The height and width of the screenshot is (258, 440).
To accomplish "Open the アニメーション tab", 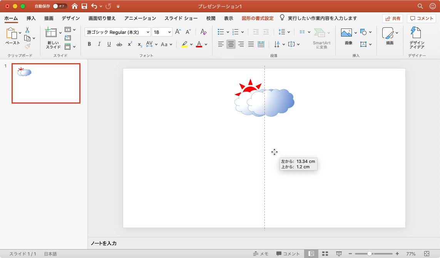I will point(140,18).
